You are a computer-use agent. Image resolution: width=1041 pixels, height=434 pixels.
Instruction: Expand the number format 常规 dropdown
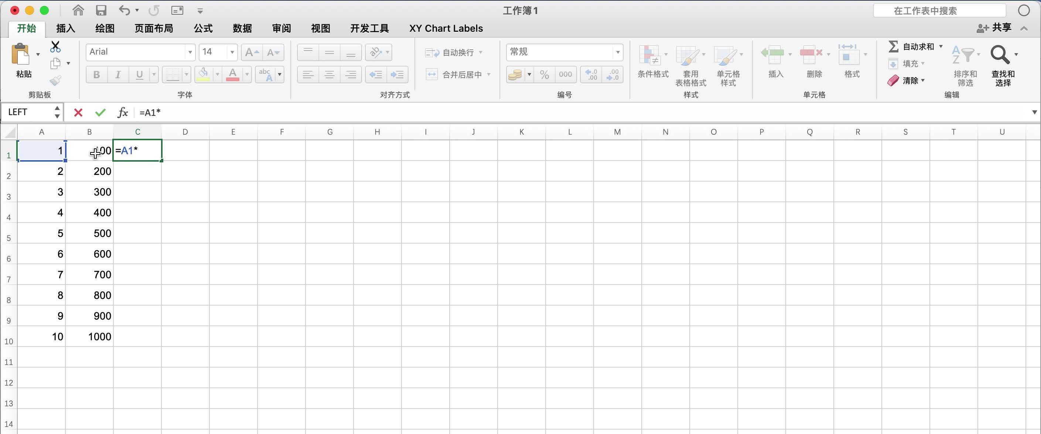coord(618,52)
